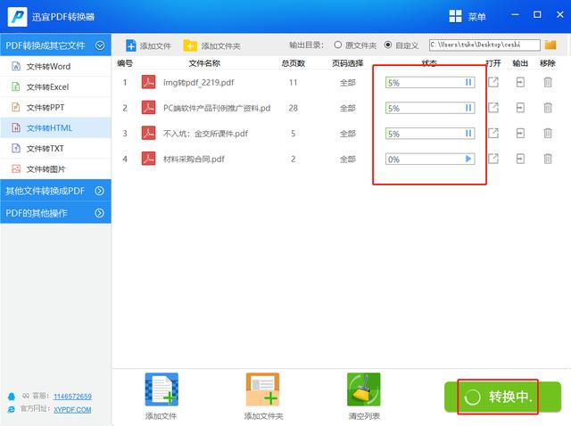Open converted 材料采购合同.pdf icon

493,159
